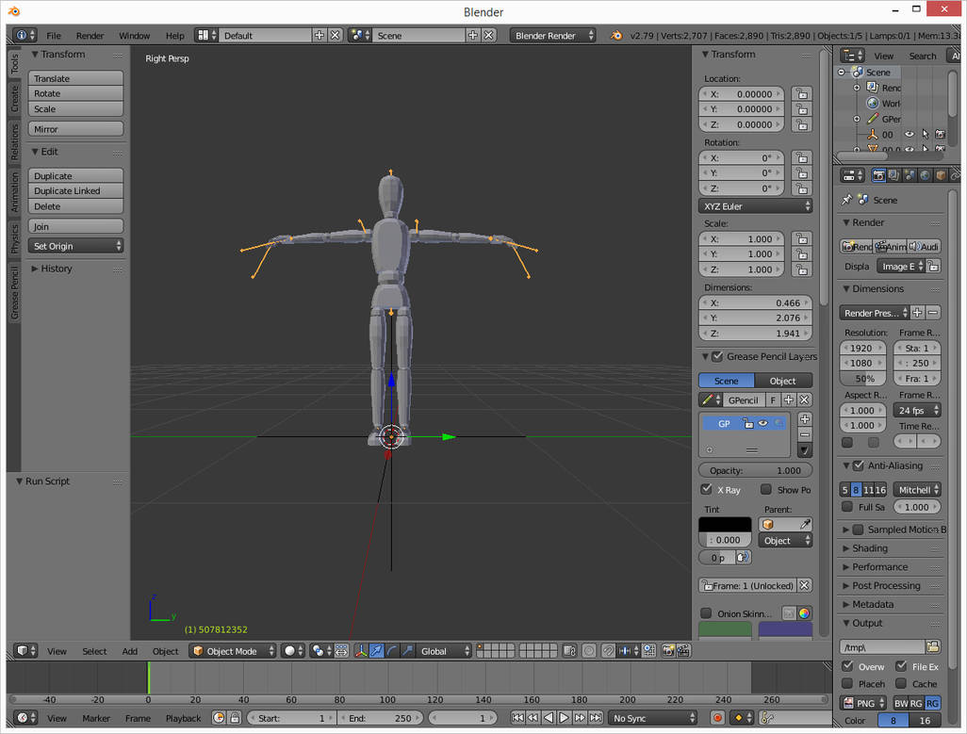The height and width of the screenshot is (734, 967).
Task: Unlink GPencil datablock with X icon
Action: click(804, 400)
